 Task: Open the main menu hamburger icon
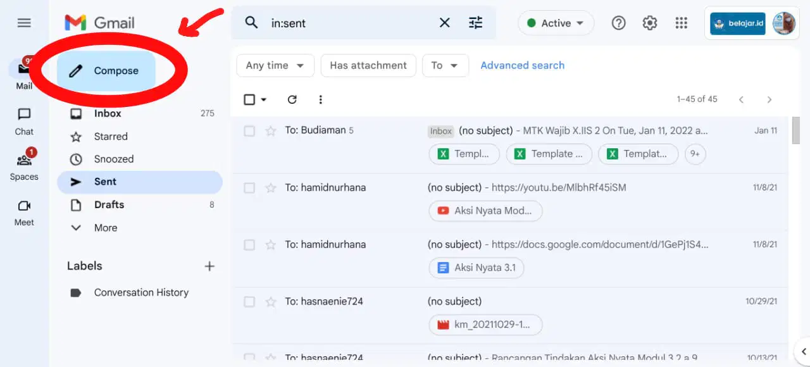tap(24, 23)
